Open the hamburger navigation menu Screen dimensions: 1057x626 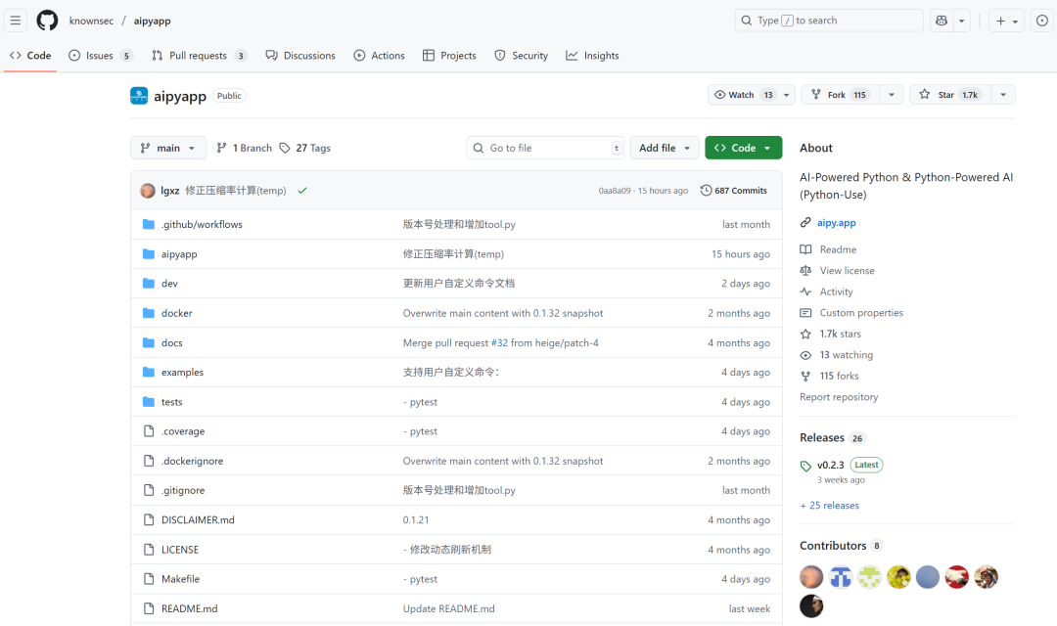(x=15, y=21)
